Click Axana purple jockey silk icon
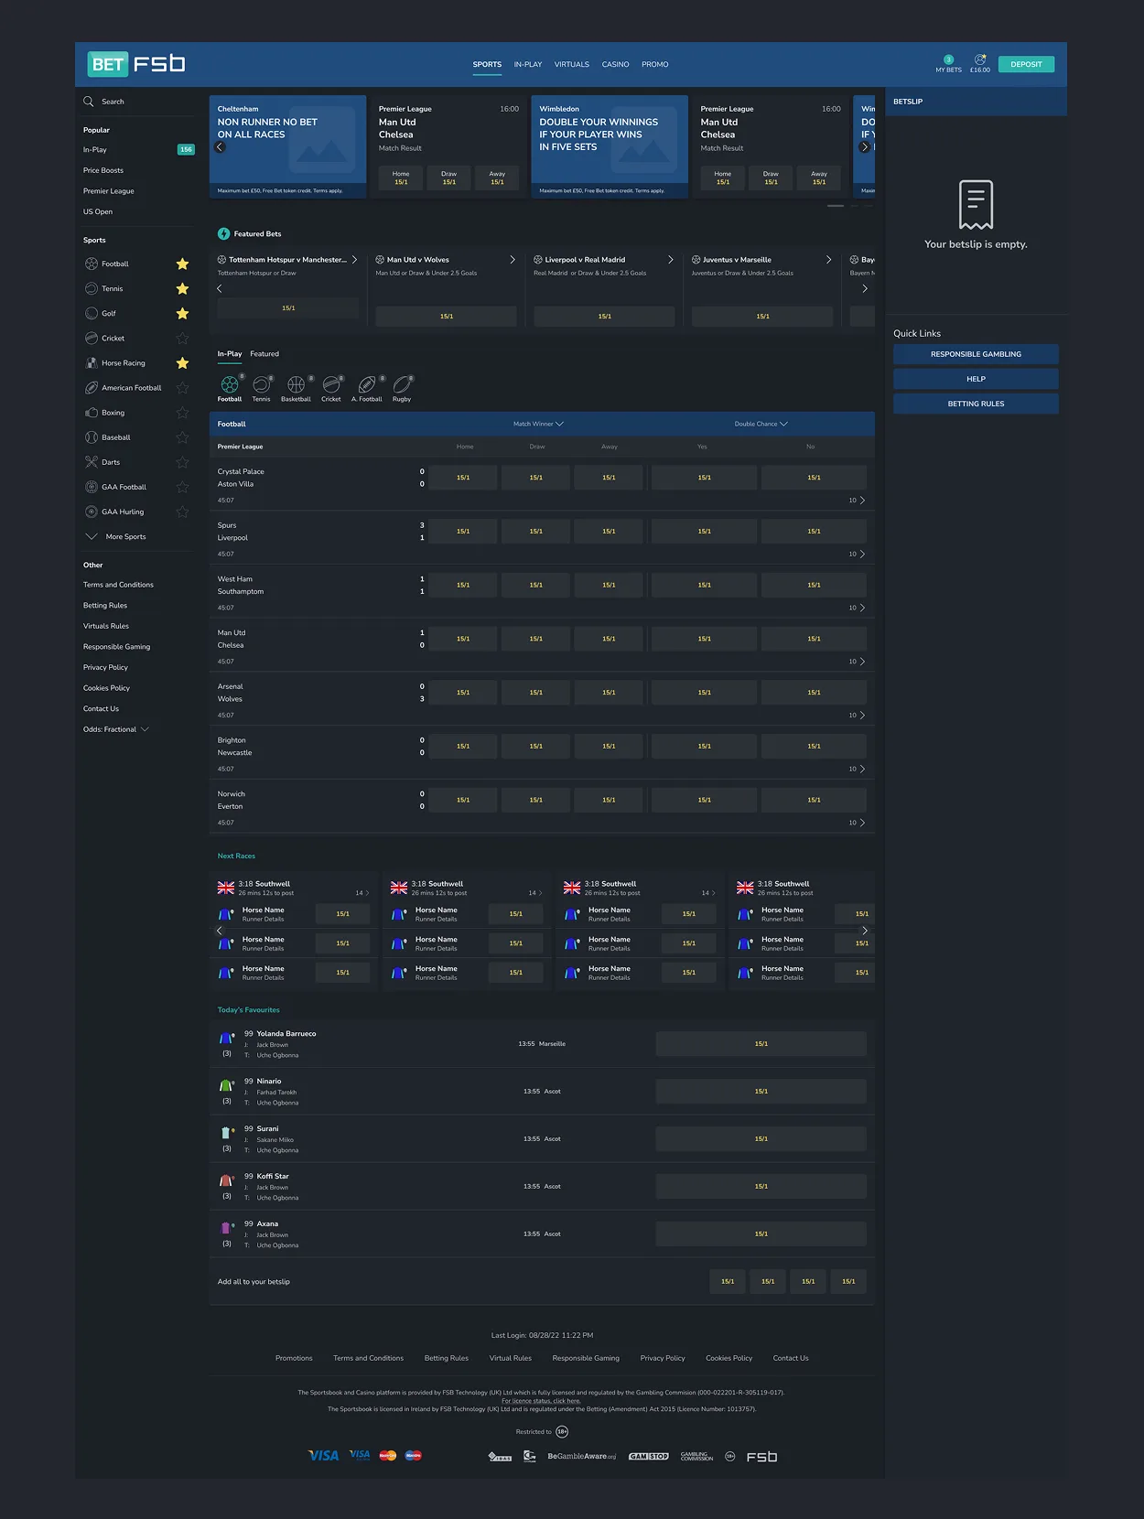 pos(226,1229)
